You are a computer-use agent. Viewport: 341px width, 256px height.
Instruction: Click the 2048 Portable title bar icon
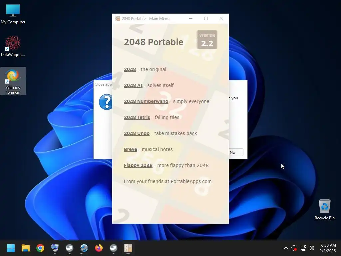point(118,19)
